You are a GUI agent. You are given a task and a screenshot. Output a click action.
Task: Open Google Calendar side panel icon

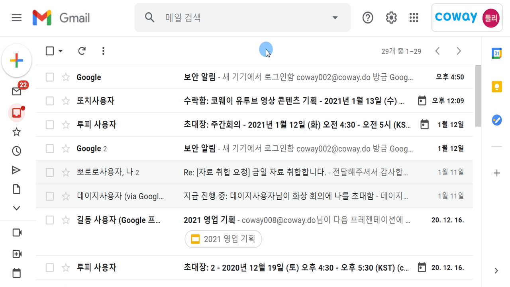(x=496, y=53)
